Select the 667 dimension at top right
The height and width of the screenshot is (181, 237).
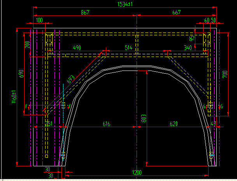[176, 12]
